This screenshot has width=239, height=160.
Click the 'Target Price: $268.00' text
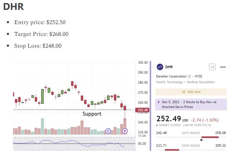point(41,34)
